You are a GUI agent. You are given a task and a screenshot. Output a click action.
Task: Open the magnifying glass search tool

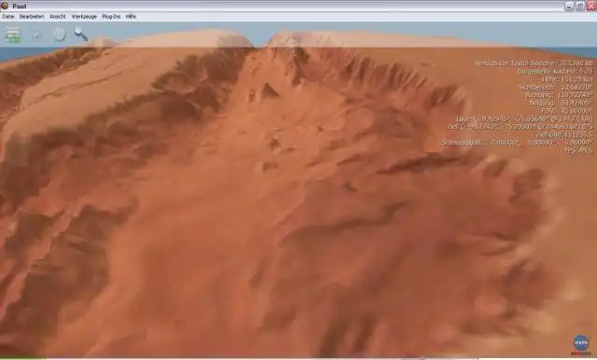(x=81, y=34)
